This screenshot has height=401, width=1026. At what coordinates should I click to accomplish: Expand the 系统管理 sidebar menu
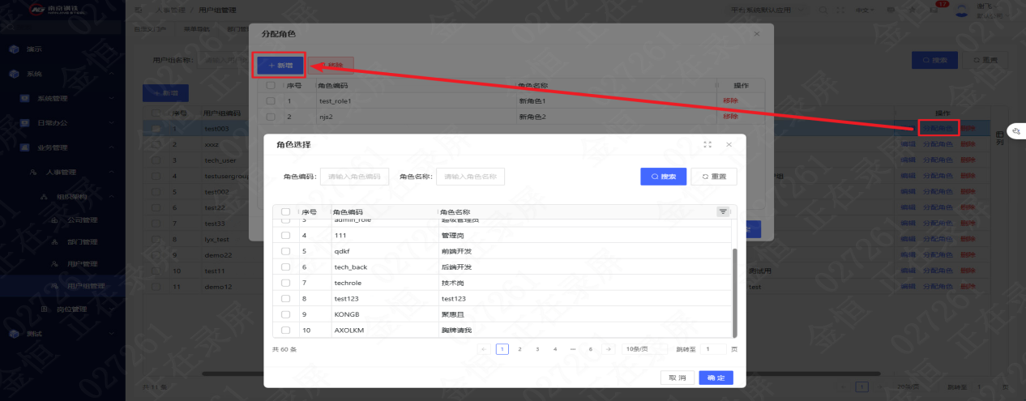62,98
